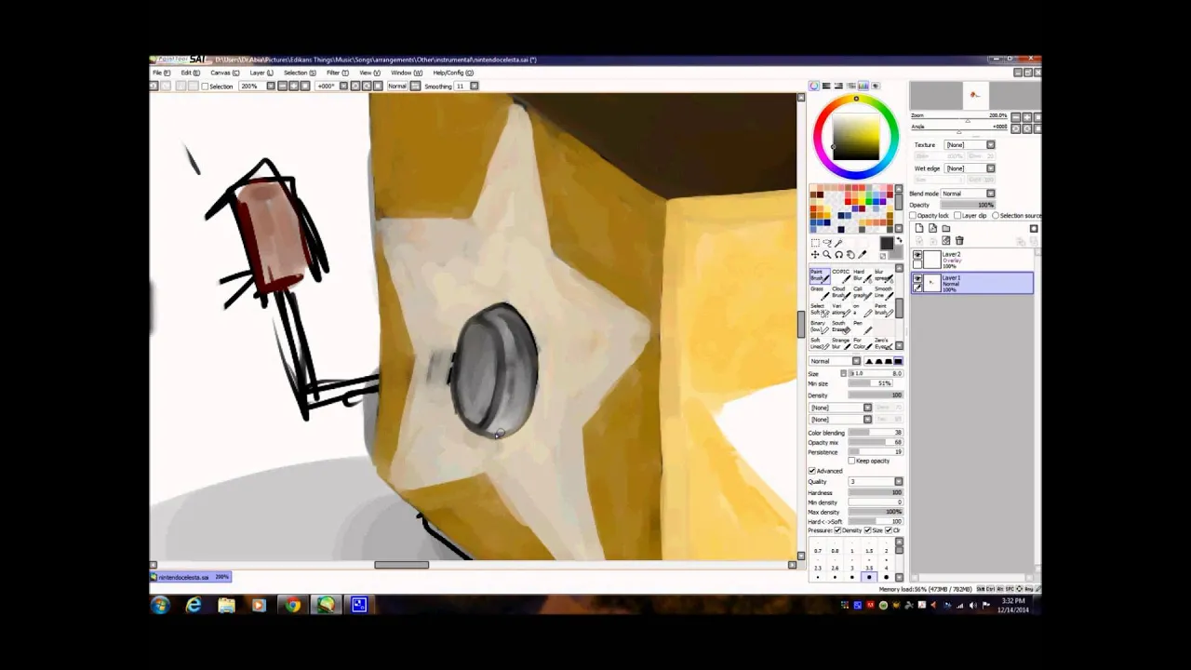The width and height of the screenshot is (1191, 670).
Task: Open Google Chrome from the taskbar
Action: (292, 606)
